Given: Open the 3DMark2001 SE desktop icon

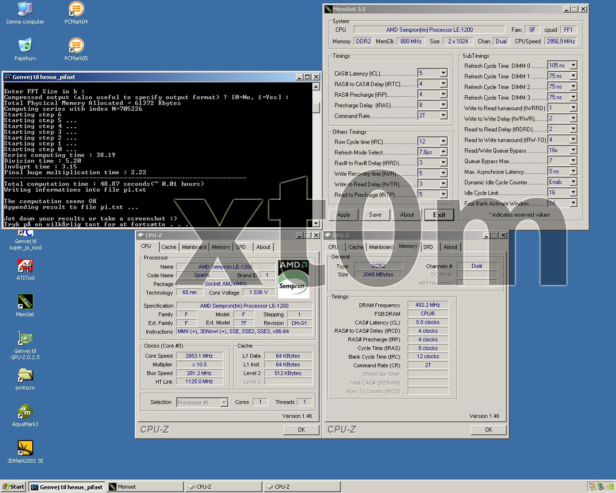Looking at the screenshot, I should coord(25,453).
